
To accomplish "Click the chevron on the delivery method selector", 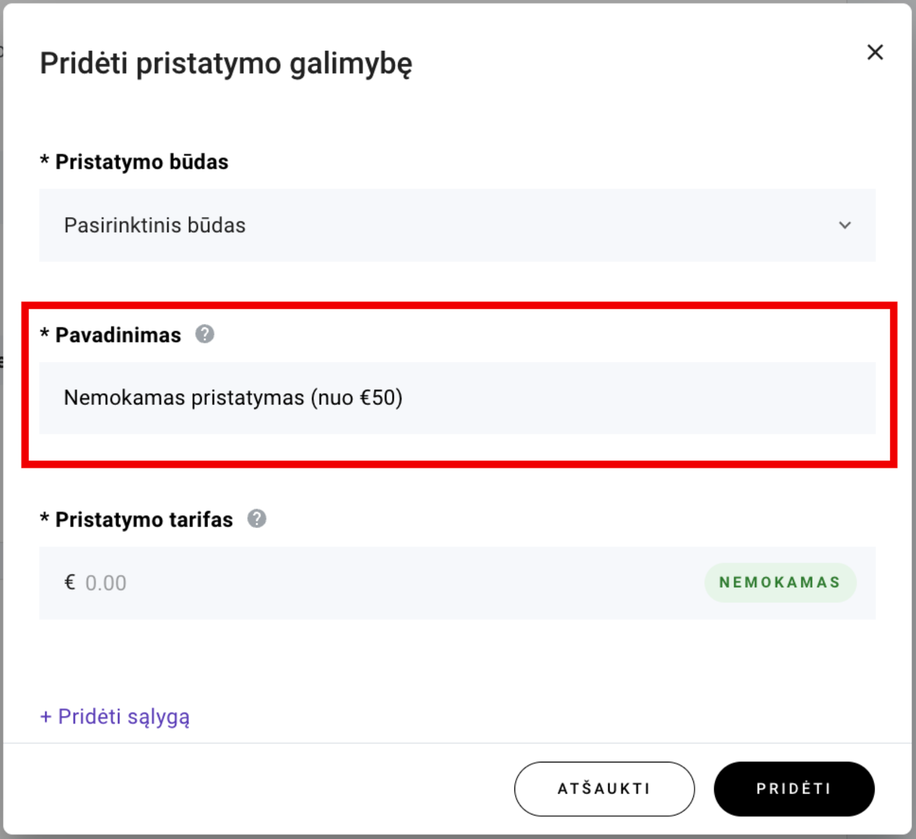I will (x=846, y=225).
